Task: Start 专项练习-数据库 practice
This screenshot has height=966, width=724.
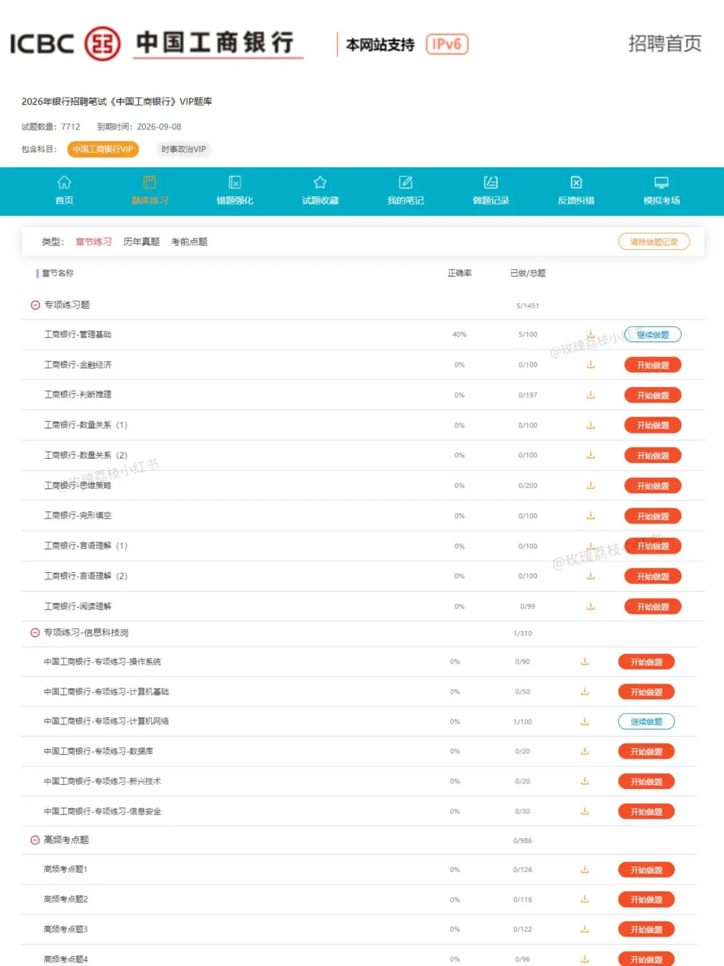Action: click(646, 752)
